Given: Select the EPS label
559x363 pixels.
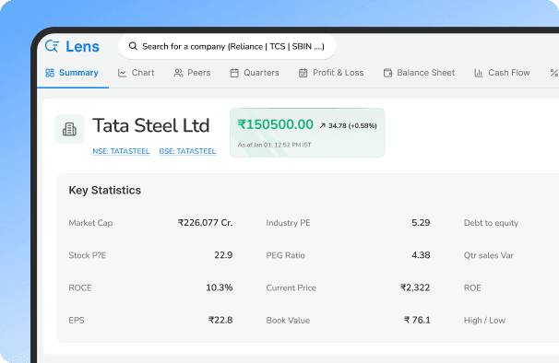Looking at the screenshot, I should coord(77,321).
